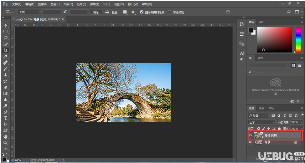
Task: Select the Clone Stamp tool
Action: [x=5, y=75]
